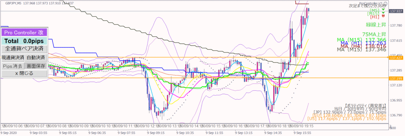The image size is (405, 136).
Task: Click the 75MA上昇 label
Action: (x=374, y=34)
